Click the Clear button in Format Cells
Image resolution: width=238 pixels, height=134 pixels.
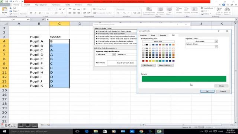click(221, 86)
